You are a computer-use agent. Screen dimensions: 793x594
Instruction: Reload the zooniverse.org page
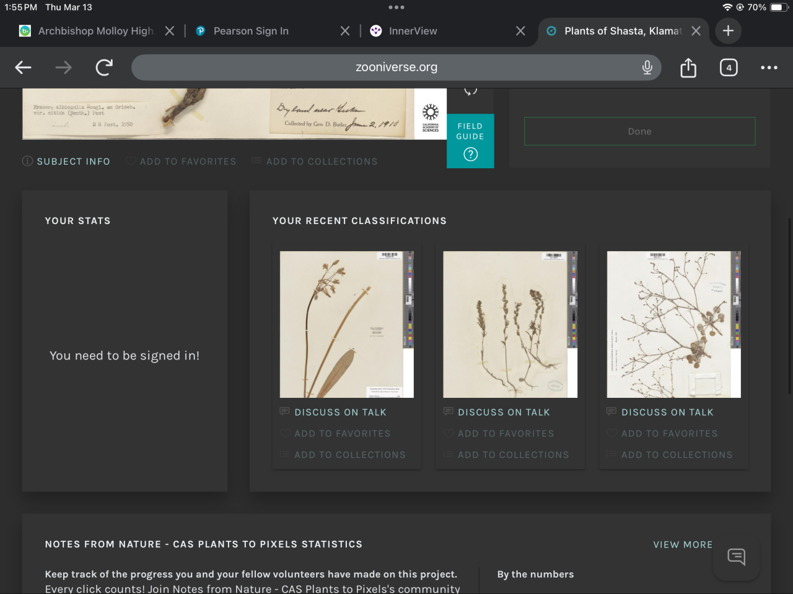click(104, 67)
